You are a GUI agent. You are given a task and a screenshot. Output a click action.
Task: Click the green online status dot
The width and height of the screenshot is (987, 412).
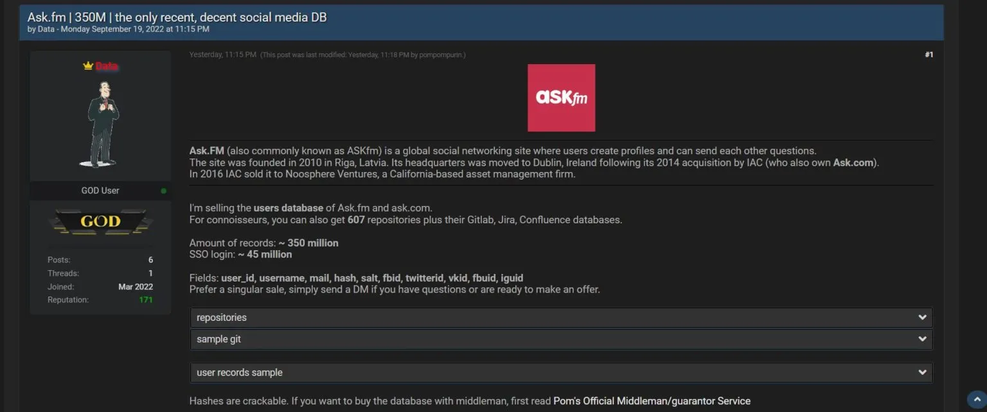coord(163,191)
